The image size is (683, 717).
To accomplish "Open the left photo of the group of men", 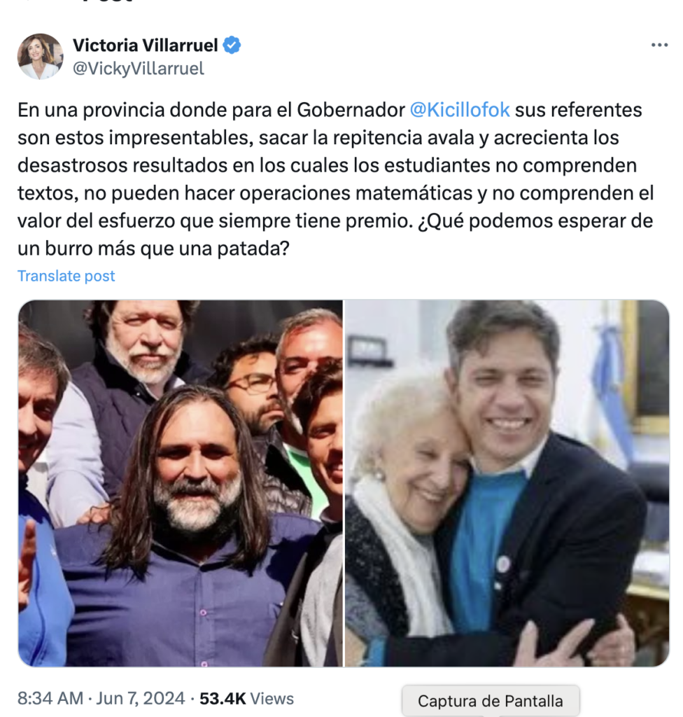I will click(x=181, y=483).
